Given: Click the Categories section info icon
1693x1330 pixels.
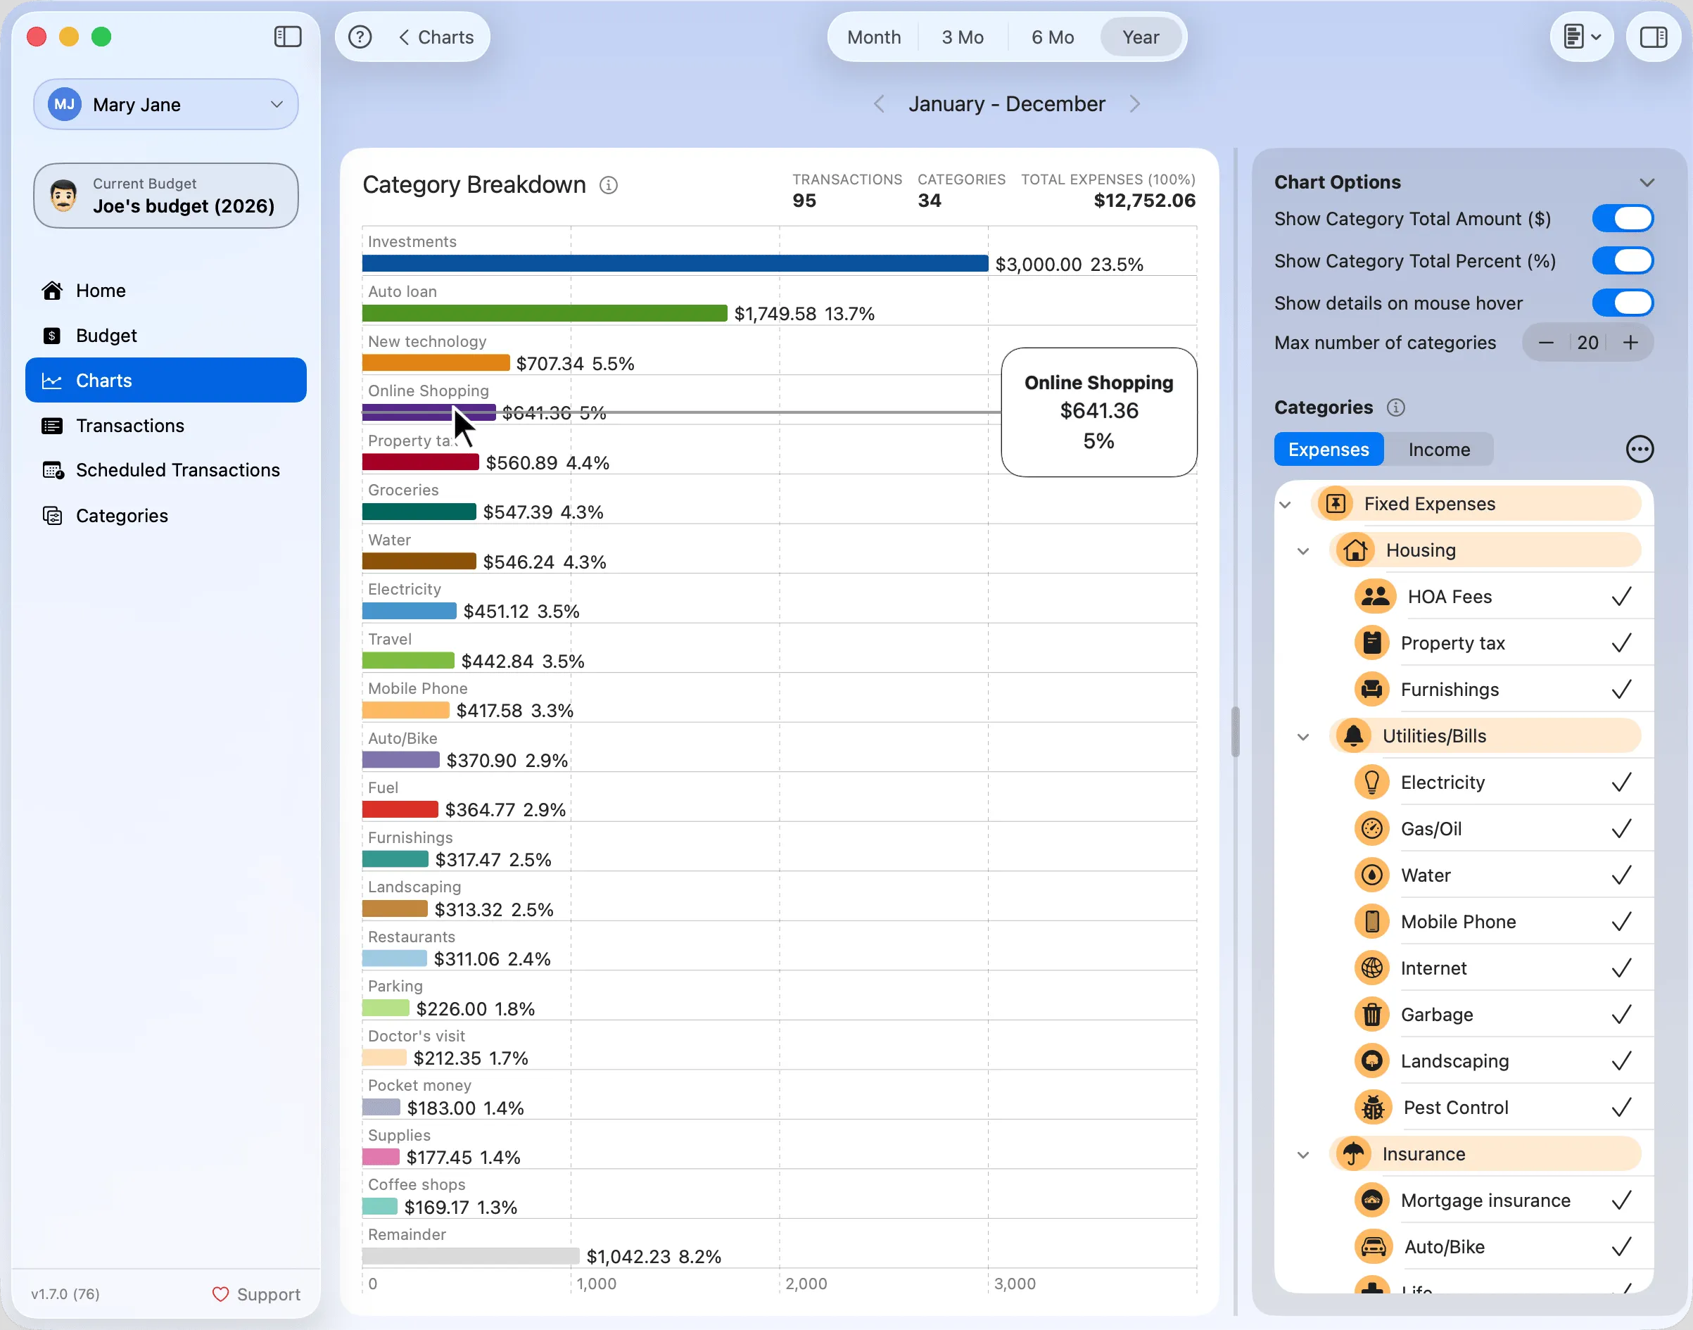Looking at the screenshot, I should [x=1395, y=407].
